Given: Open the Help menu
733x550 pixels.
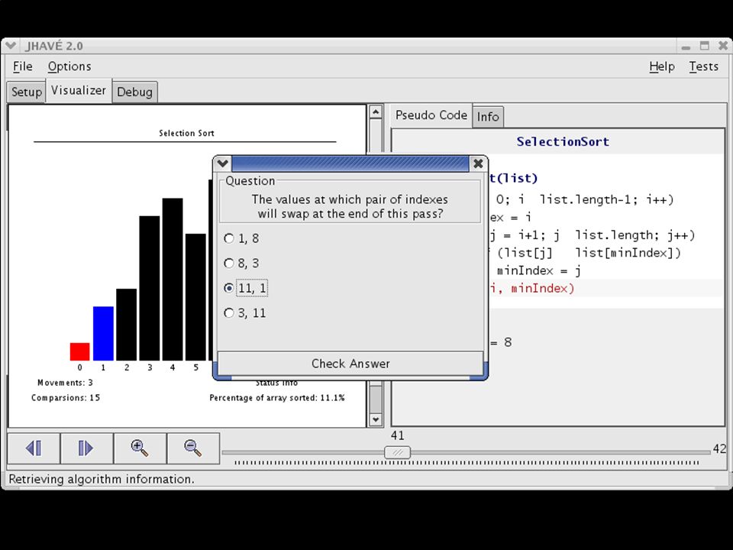Looking at the screenshot, I should 661,66.
